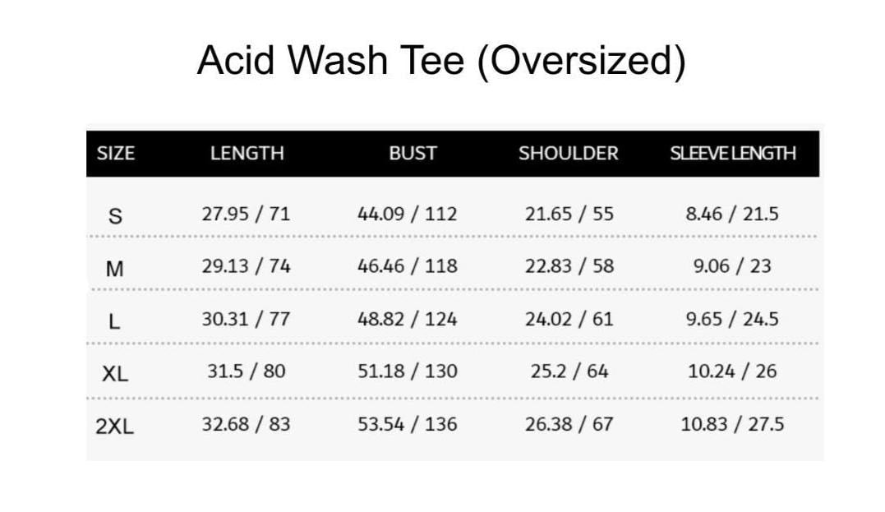885x512 pixels.
Task: Click the SHOULDER column header
Action: [568, 154]
